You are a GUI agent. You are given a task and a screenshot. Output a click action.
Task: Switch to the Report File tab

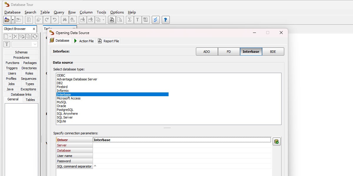tap(109, 41)
